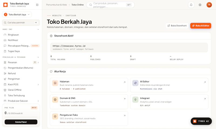Click 'Kustomisasi via chat' text
The width and height of the screenshot is (216, 129).
[151, 89]
